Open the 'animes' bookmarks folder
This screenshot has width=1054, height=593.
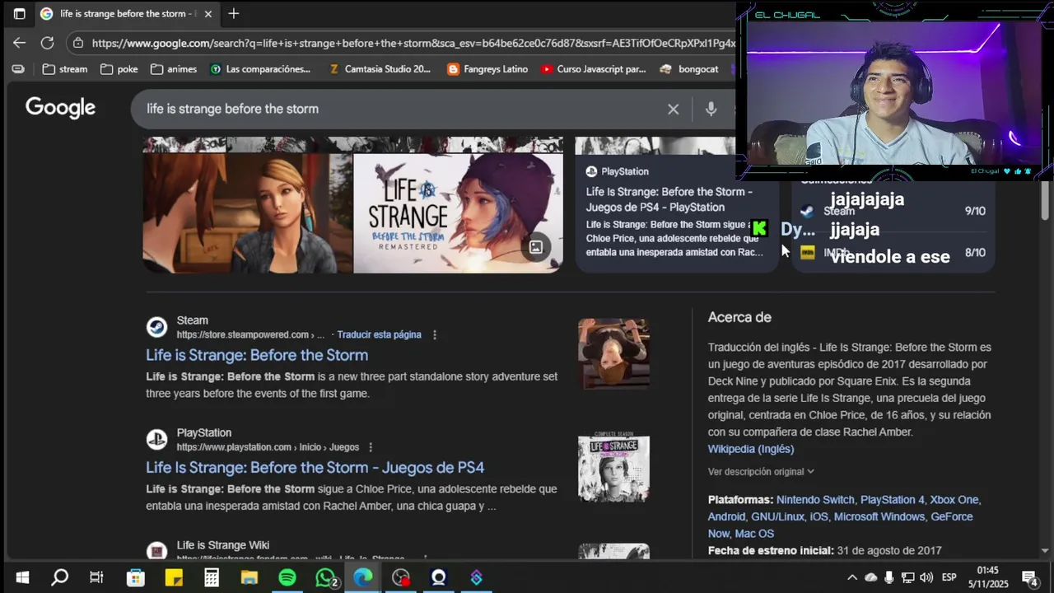point(173,69)
